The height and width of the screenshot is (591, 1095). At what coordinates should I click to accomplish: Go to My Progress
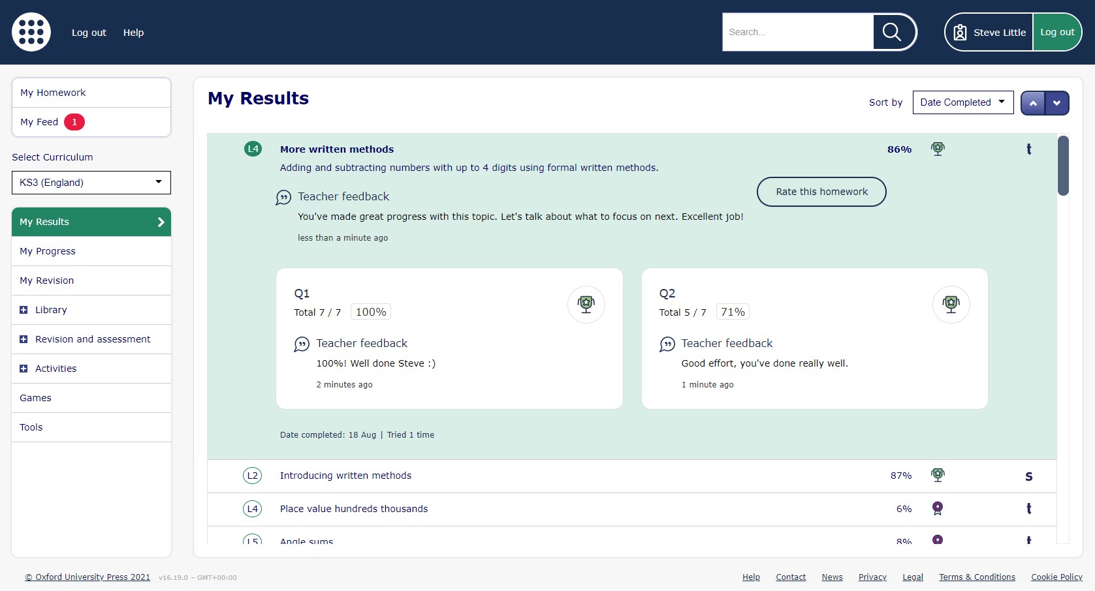click(91, 251)
